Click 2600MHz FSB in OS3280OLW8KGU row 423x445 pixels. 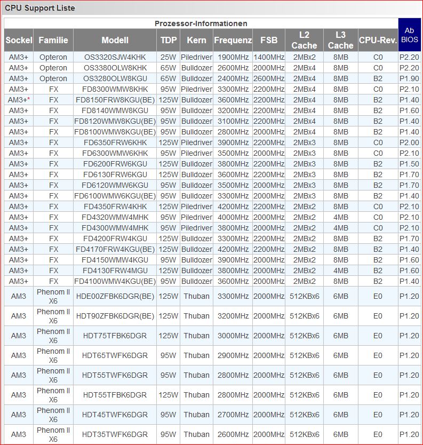269,78
